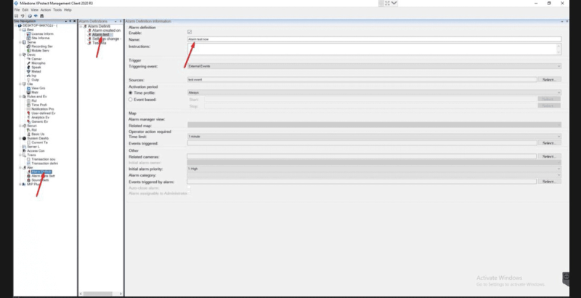The width and height of the screenshot is (581, 298).
Task: Collapse the Rules and Events node
Action: click(x=21, y=97)
